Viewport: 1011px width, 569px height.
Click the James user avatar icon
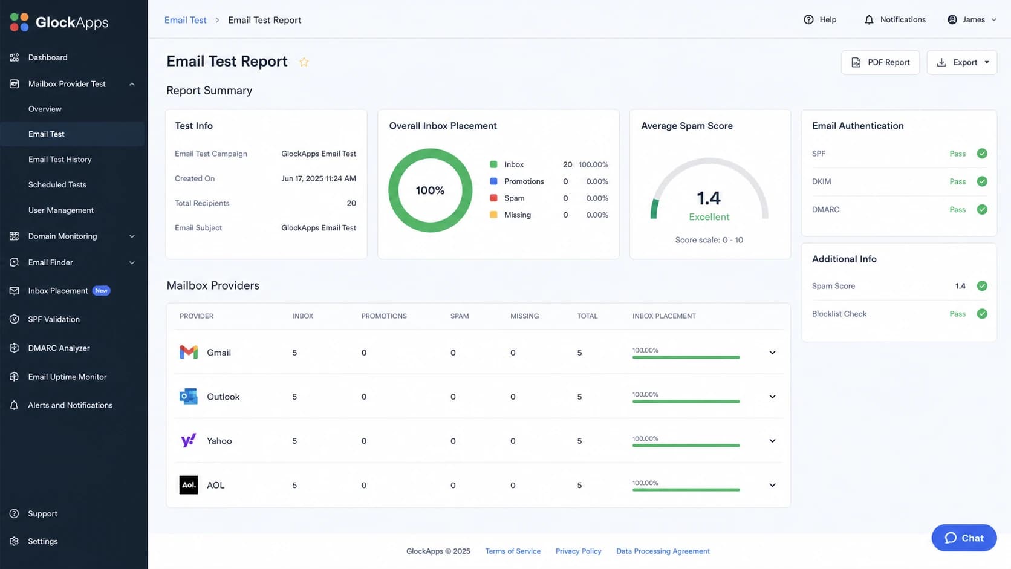[x=952, y=19]
